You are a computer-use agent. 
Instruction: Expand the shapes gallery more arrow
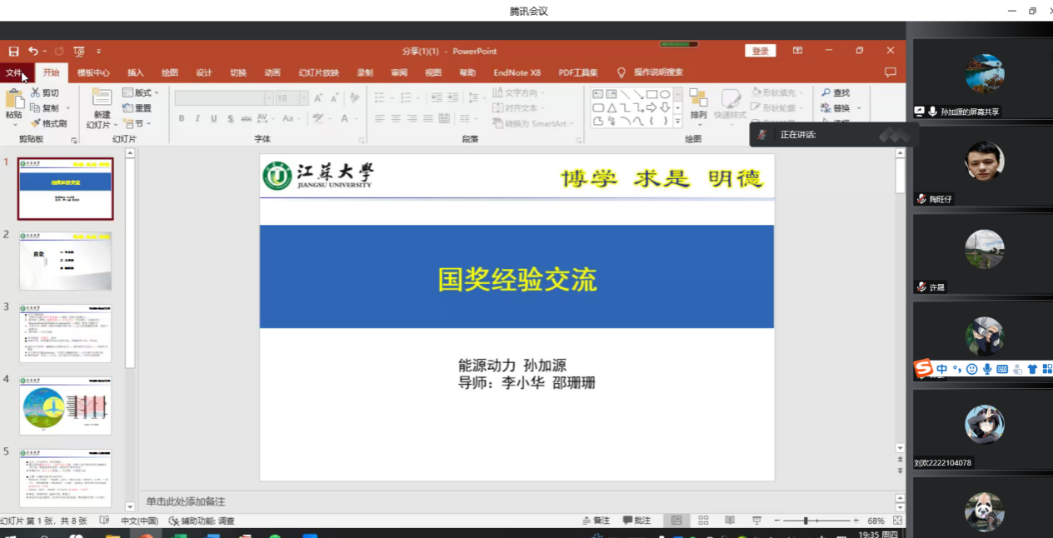pos(677,122)
